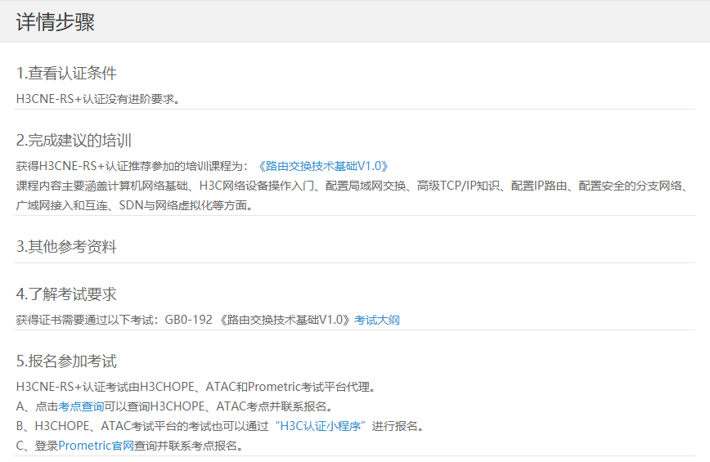Click text H3CNE-RS+认证没有进阶要求。
The height and width of the screenshot is (462, 710).
pos(98,99)
